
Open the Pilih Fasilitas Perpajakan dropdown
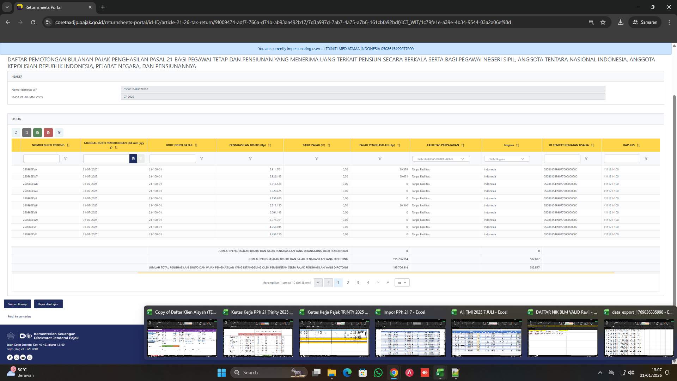pyautogui.click(x=441, y=159)
